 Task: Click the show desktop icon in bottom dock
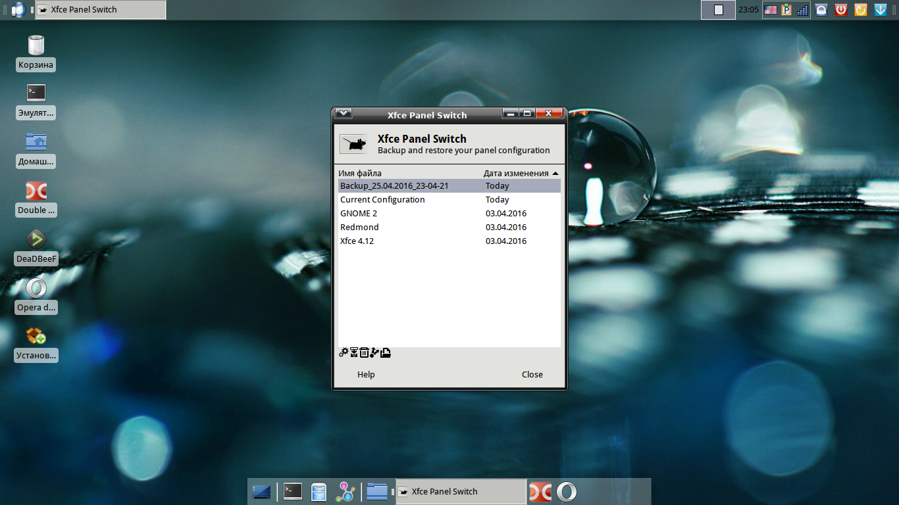261,491
